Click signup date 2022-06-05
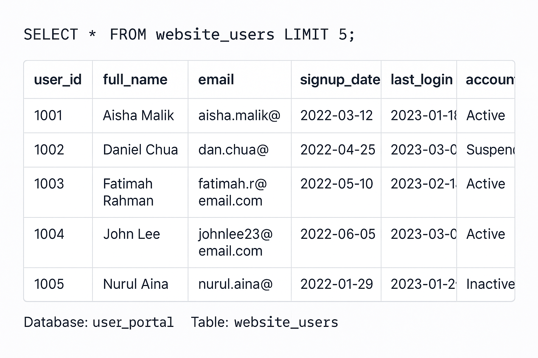The image size is (538, 358). pyautogui.click(x=338, y=234)
